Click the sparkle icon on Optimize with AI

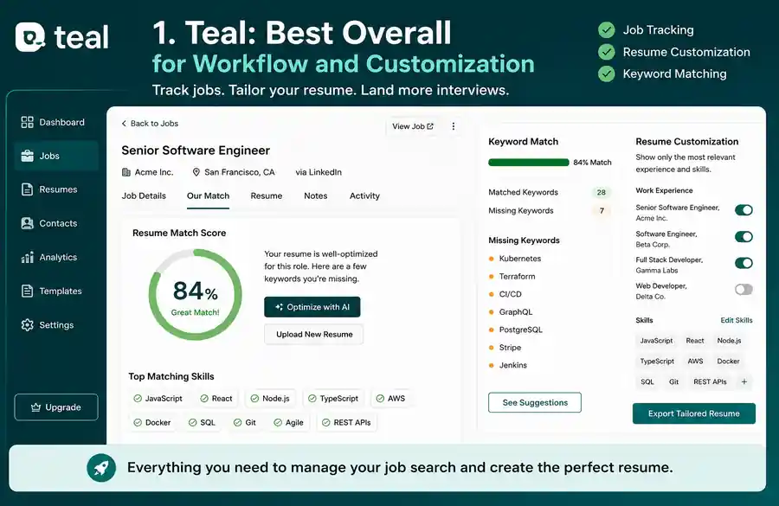pos(280,307)
